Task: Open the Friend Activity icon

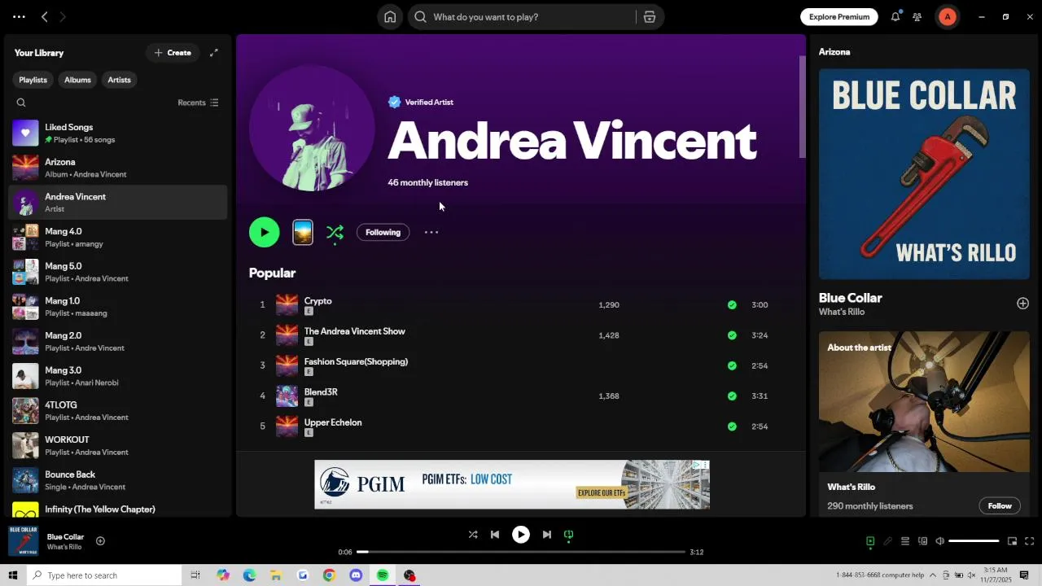Action: (917, 16)
